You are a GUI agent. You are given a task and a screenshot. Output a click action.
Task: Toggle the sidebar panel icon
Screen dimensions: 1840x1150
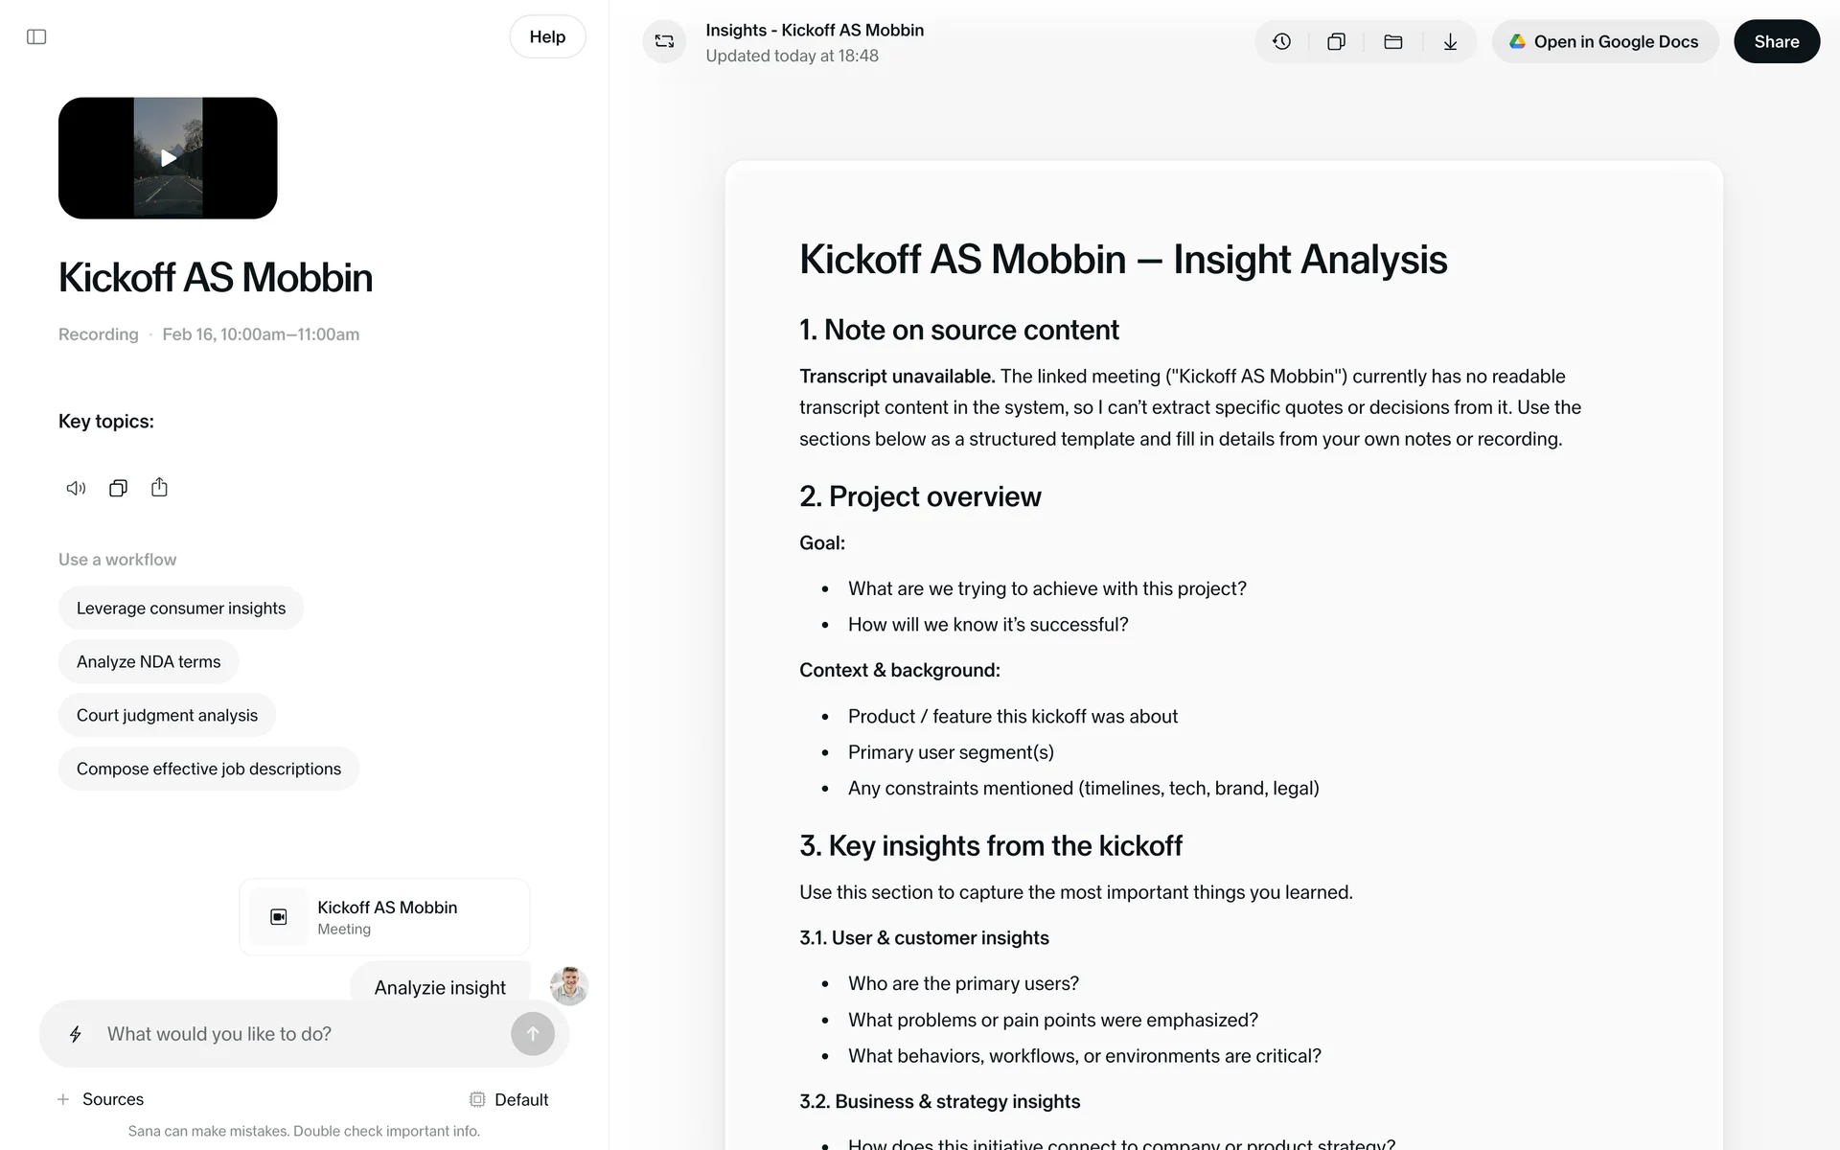point(36,36)
